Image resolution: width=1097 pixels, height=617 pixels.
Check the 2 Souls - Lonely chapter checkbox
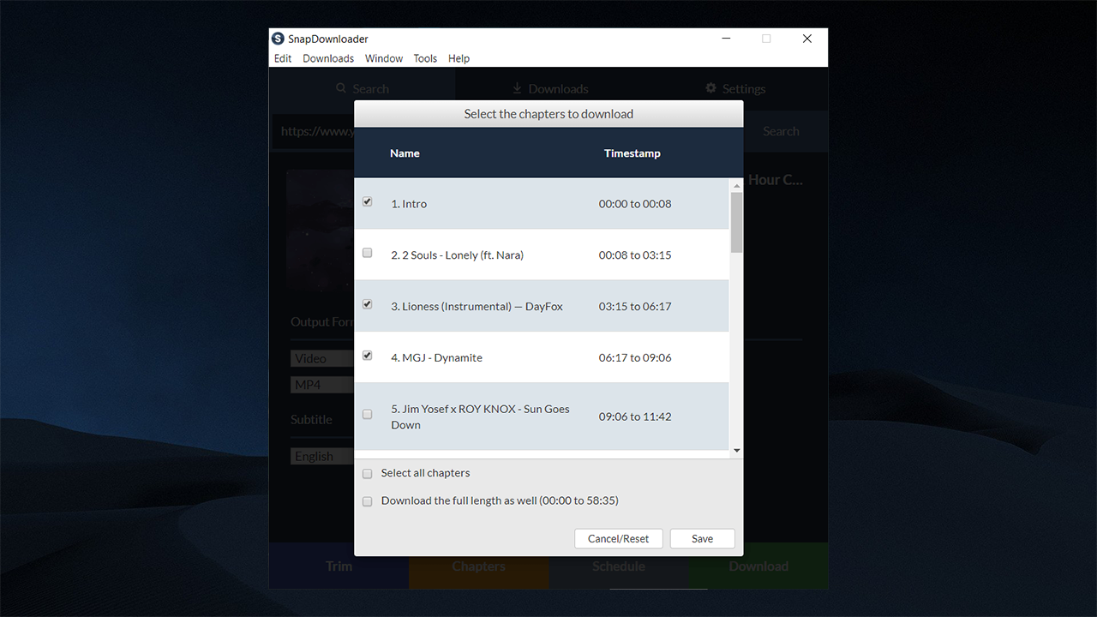(368, 253)
